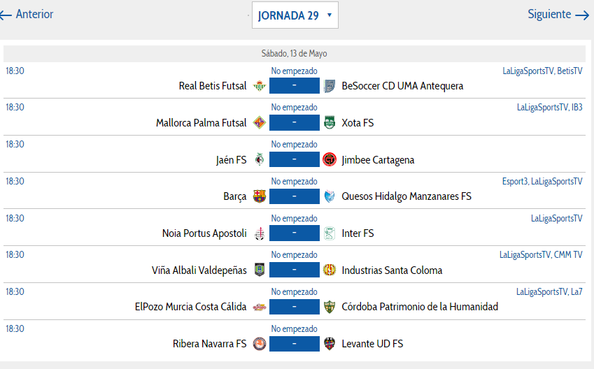Open the Barça vs Manzanares score box

coord(295,196)
